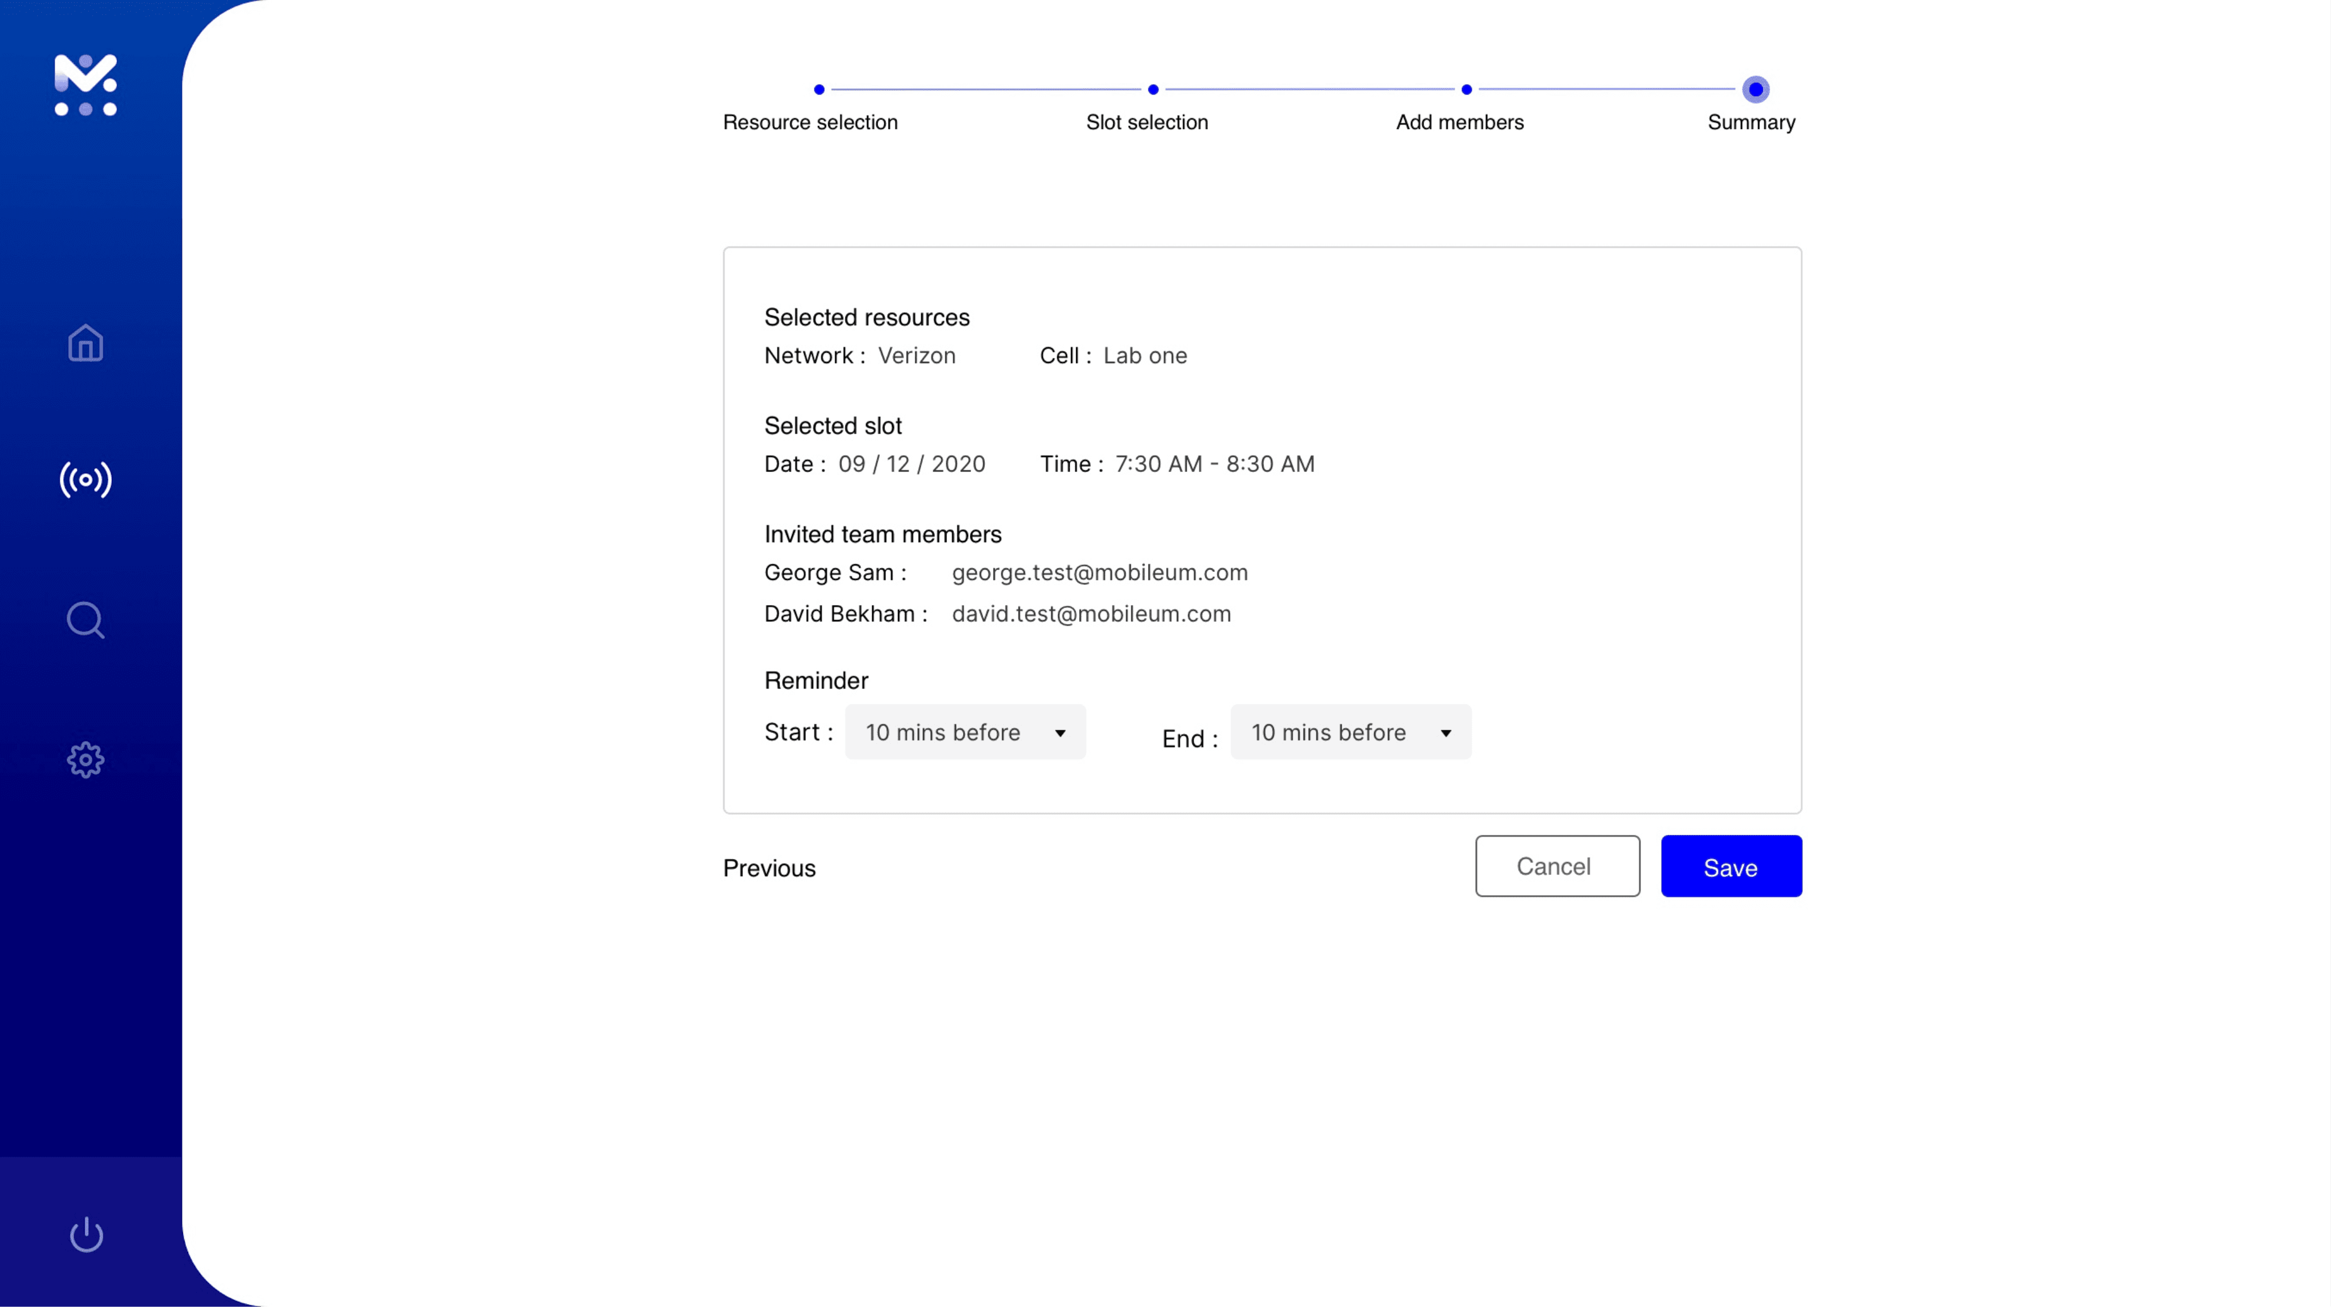Click the Summary step label
Screen dimensions: 2331x1307
[x=1751, y=122]
